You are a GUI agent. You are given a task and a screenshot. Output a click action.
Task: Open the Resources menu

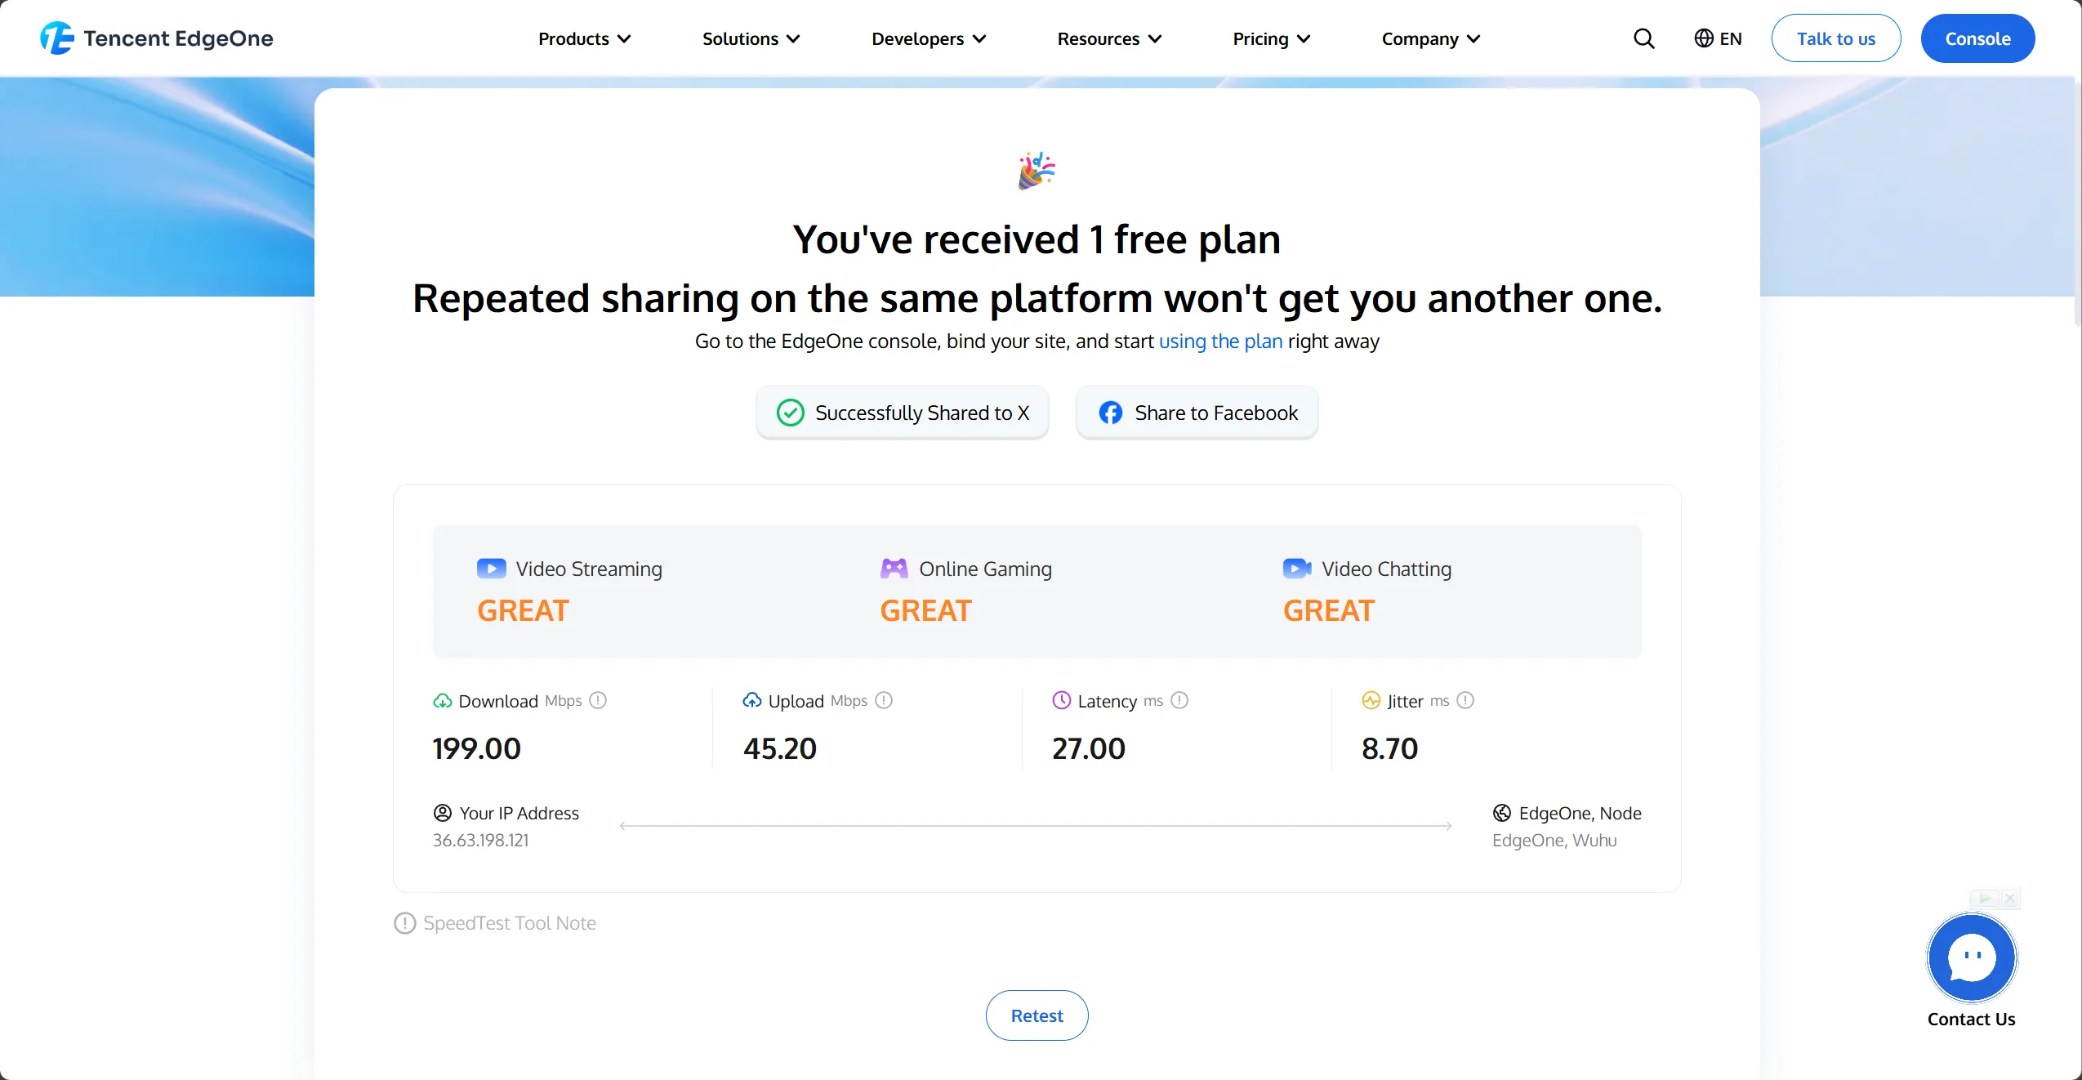(1109, 38)
